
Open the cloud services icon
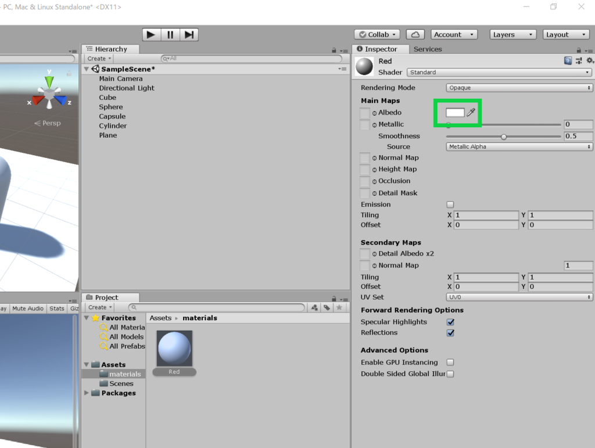(x=415, y=35)
